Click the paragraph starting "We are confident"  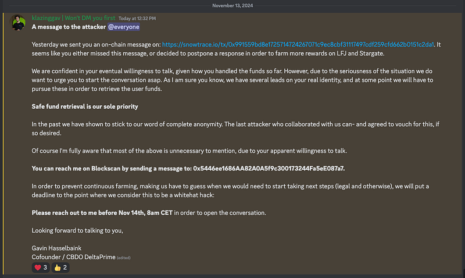click(233, 77)
